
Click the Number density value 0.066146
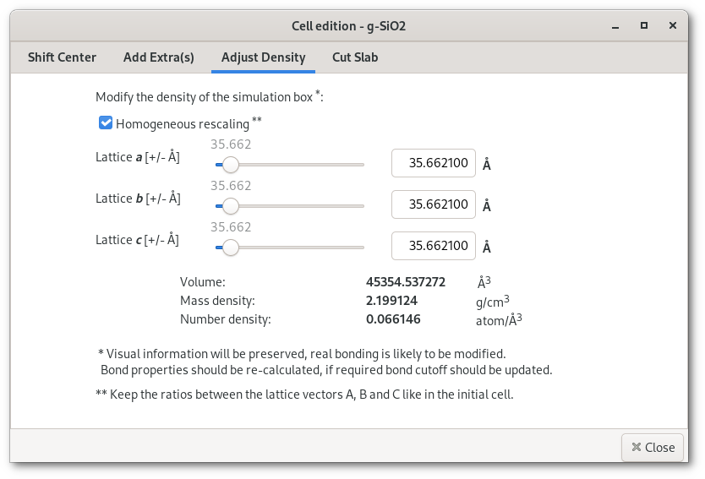pyautogui.click(x=393, y=318)
